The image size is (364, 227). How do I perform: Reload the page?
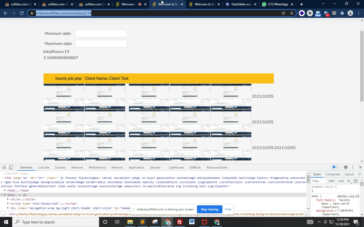[22, 13]
